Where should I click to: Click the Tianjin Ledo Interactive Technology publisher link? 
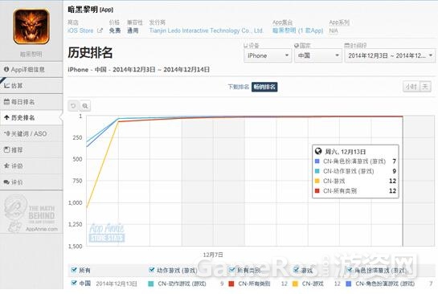click(x=207, y=31)
